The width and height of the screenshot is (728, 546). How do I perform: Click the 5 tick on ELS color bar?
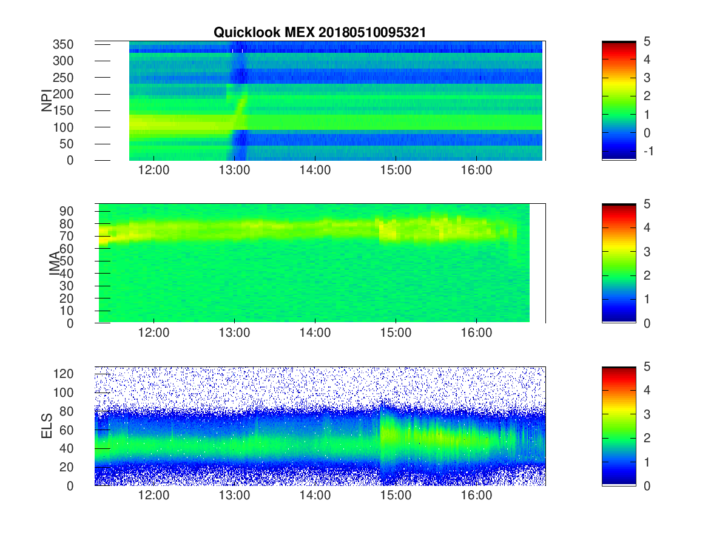pyautogui.click(x=646, y=367)
